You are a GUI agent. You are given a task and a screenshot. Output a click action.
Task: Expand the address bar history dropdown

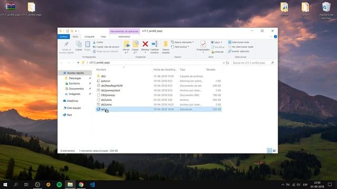(x=223, y=63)
